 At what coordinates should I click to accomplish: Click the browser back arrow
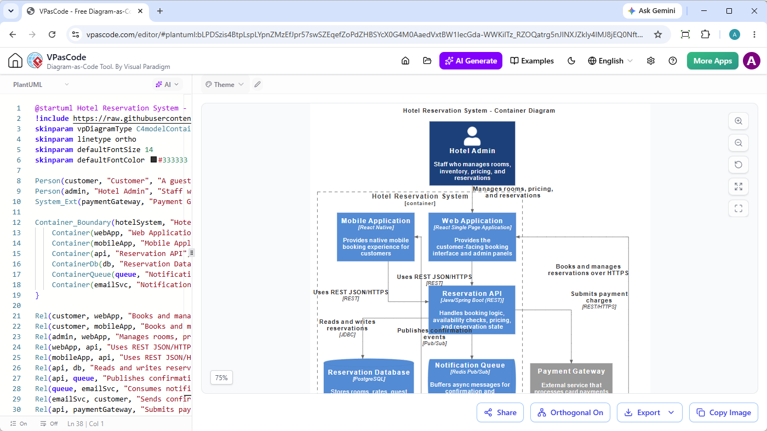click(x=13, y=34)
